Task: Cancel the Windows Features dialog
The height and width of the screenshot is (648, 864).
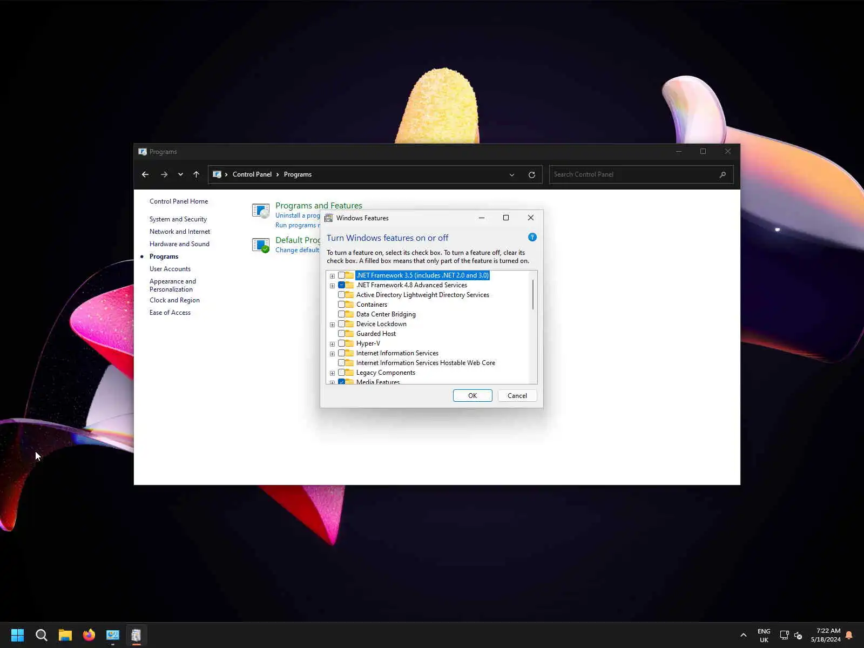Action: [517, 396]
